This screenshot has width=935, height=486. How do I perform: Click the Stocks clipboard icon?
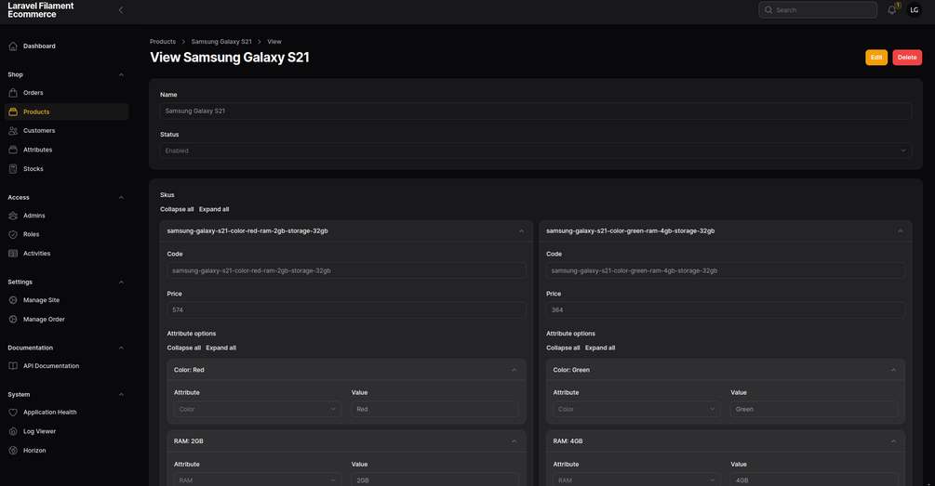pos(13,169)
